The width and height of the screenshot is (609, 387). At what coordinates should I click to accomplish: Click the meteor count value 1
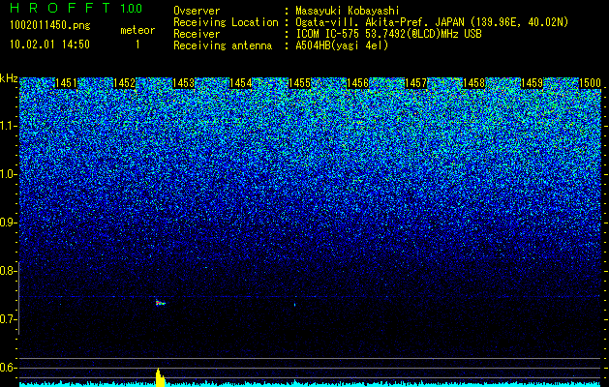(137, 45)
